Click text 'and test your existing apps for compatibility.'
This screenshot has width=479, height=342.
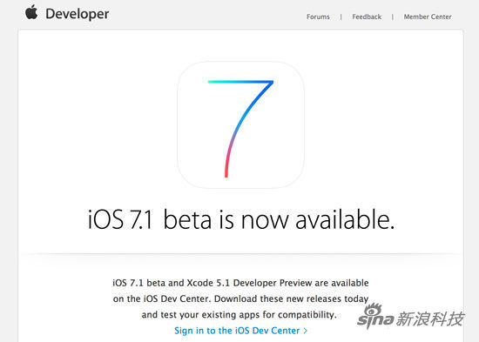click(239, 314)
